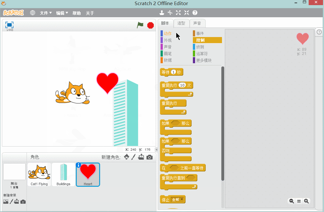Select the duplicate (stamp) tool
This screenshot has width=324, height=212.
(x=162, y=13)
